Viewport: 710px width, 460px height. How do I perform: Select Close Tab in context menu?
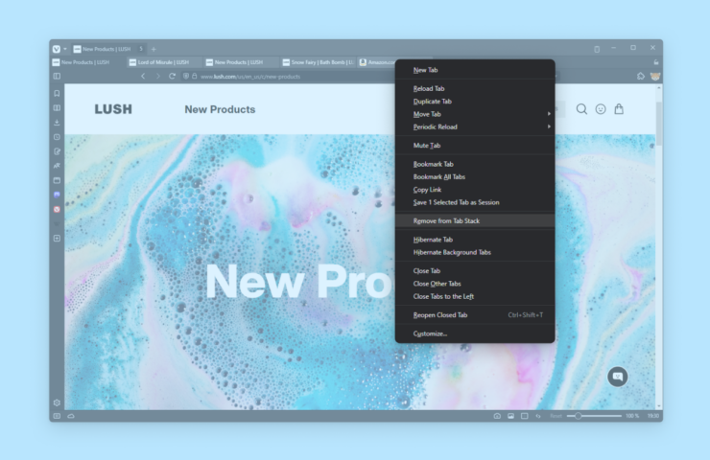(x=475, y=271)
